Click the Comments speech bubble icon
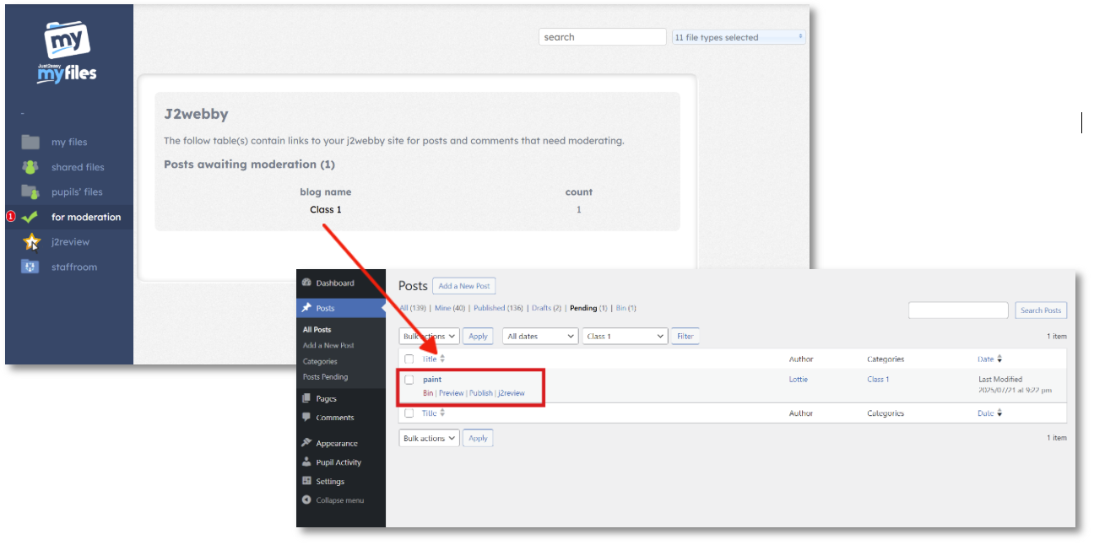 point(306,417)
